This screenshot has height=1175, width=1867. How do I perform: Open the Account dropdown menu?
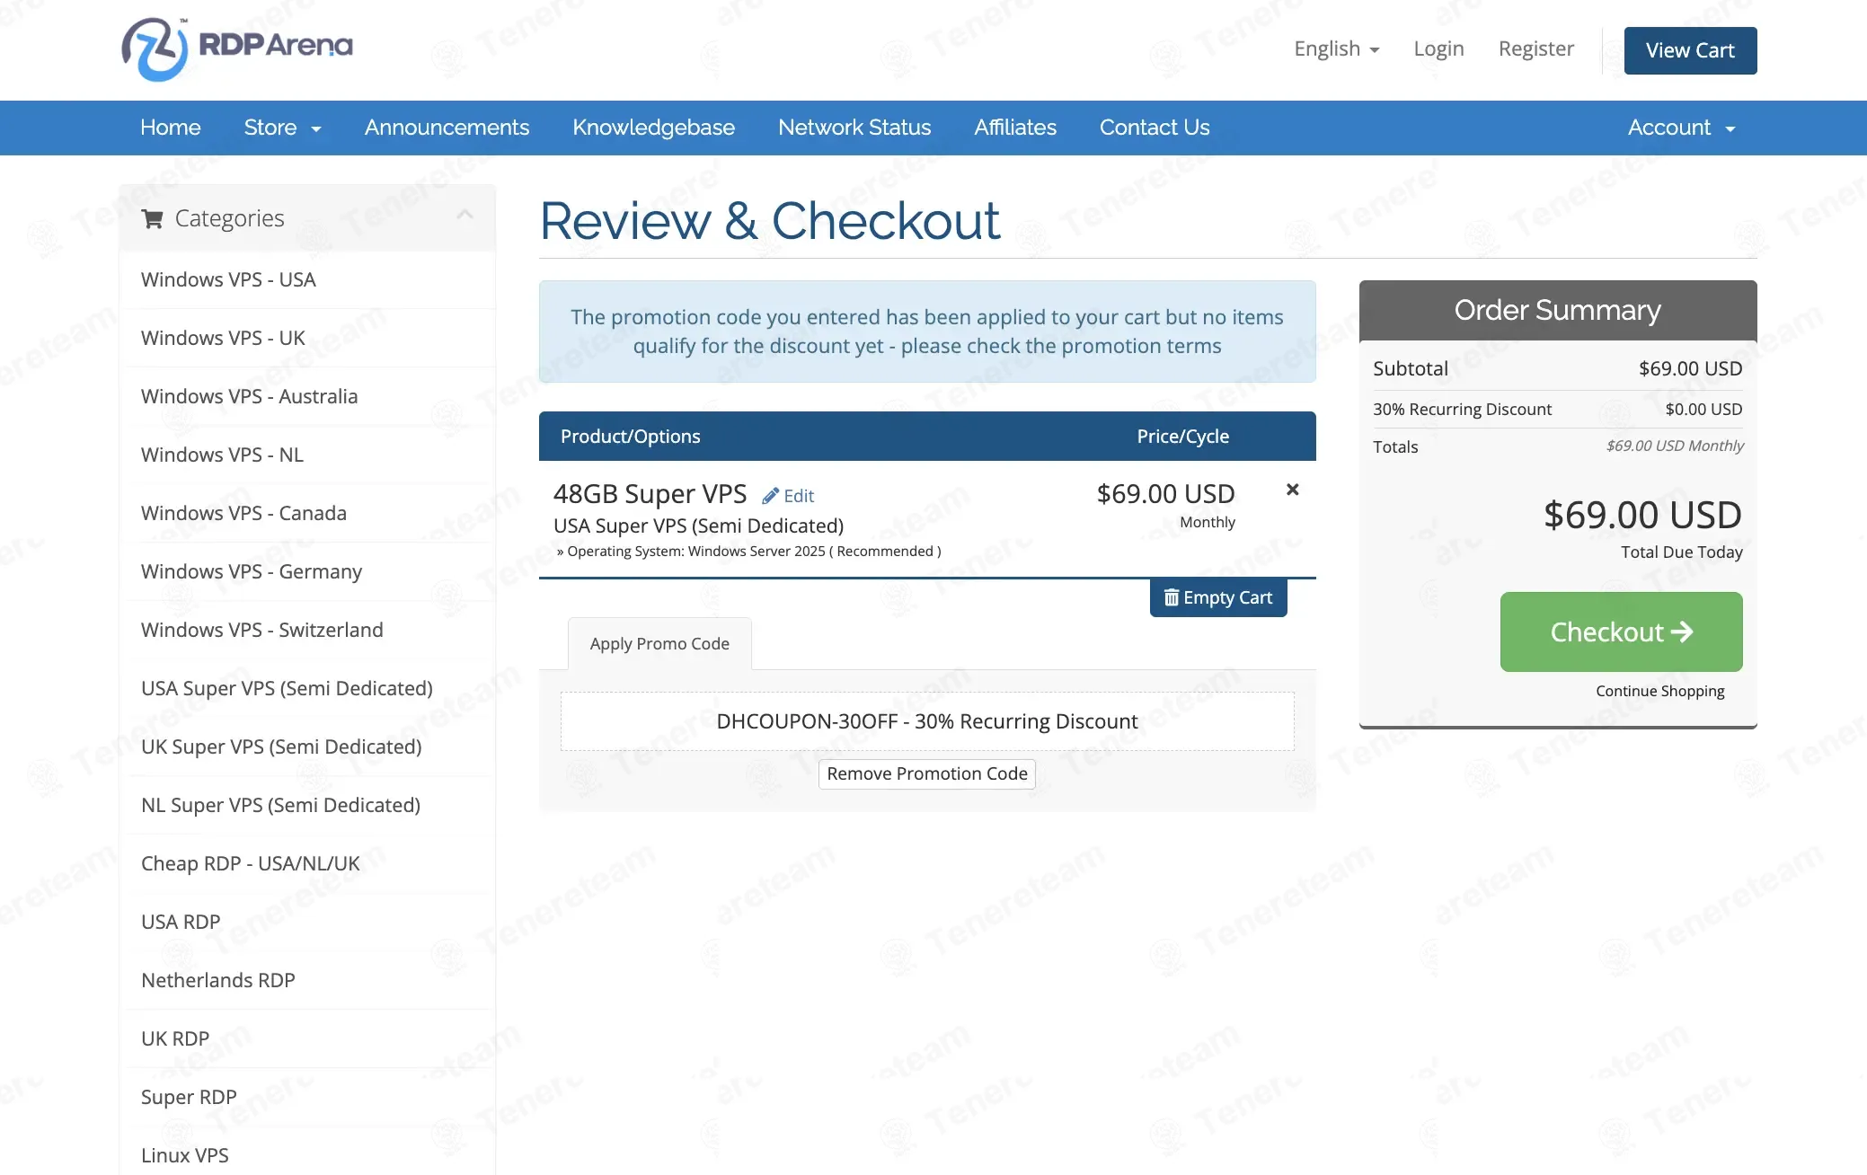1681,128
